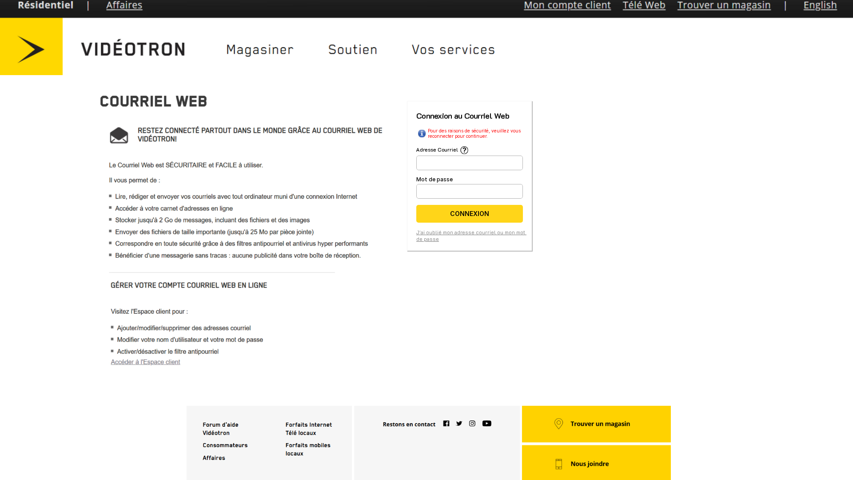This screenshot has width=853, height=480.
Task: Click the yellow CONNEXION button
Action: coord(469,214)
